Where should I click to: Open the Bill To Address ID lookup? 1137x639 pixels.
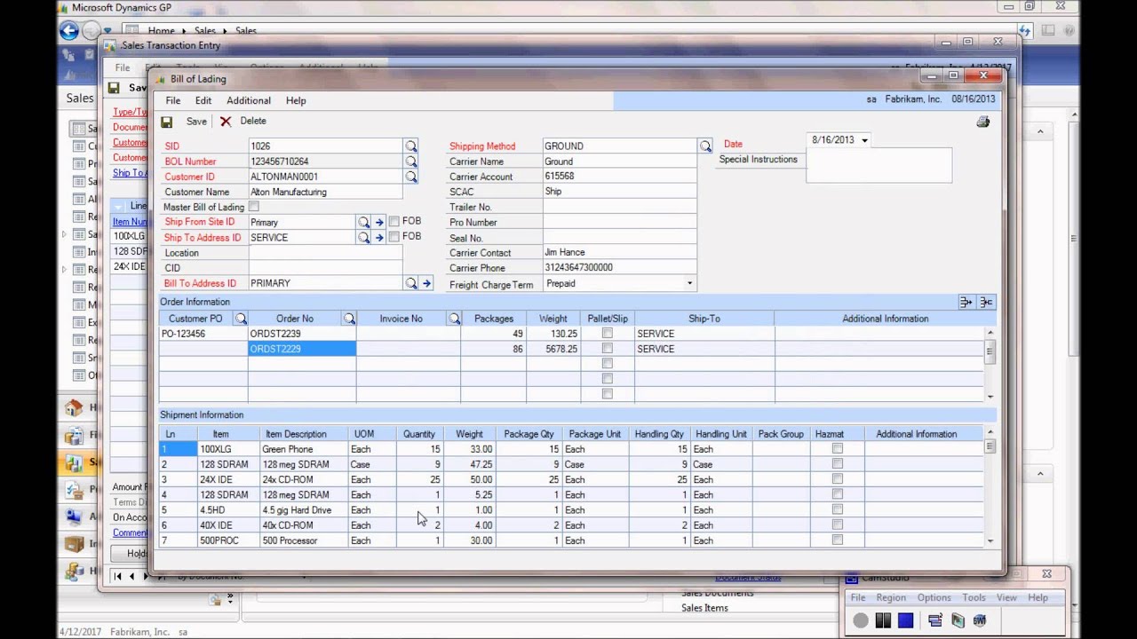[410, 283]
